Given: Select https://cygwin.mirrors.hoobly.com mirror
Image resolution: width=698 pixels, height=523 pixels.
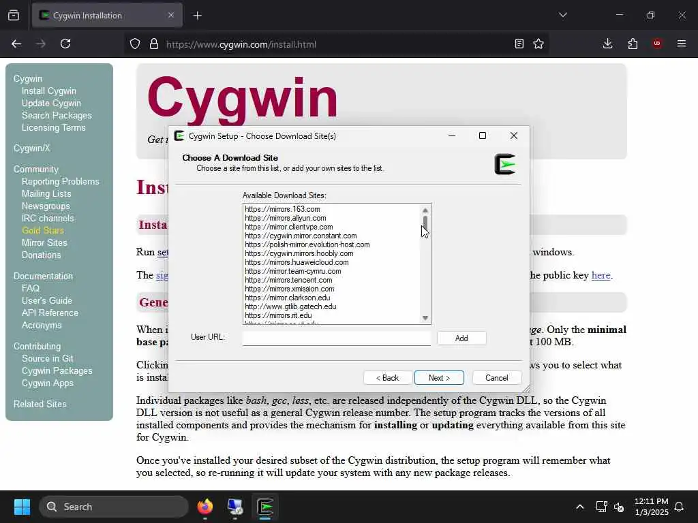Looking at the screenshot, I should click(x=299, y=253).
